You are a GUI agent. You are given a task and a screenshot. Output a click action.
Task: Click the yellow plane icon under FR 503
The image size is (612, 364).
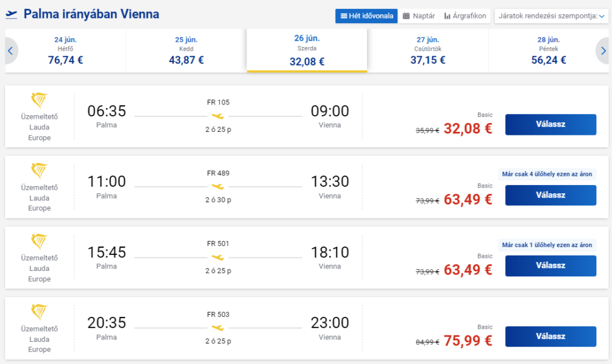[218, 328]
